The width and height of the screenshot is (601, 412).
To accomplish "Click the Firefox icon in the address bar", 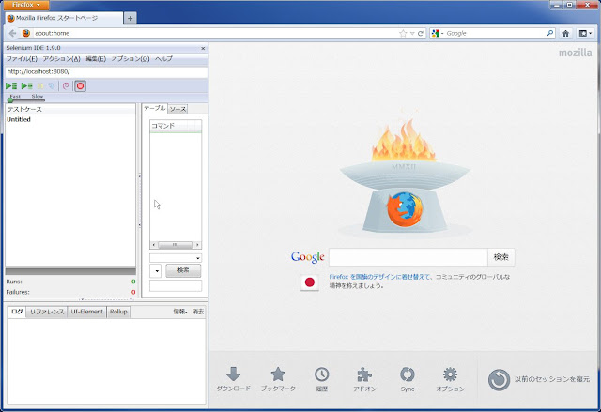I will click(26, 33).
